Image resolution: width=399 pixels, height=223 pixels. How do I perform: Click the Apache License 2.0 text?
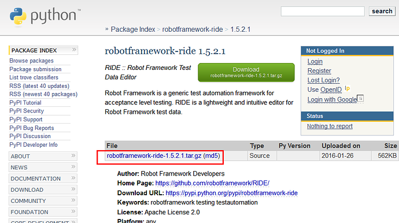[172, 212]
